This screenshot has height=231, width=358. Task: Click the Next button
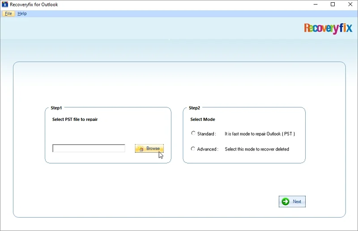(x=292, y=201)
